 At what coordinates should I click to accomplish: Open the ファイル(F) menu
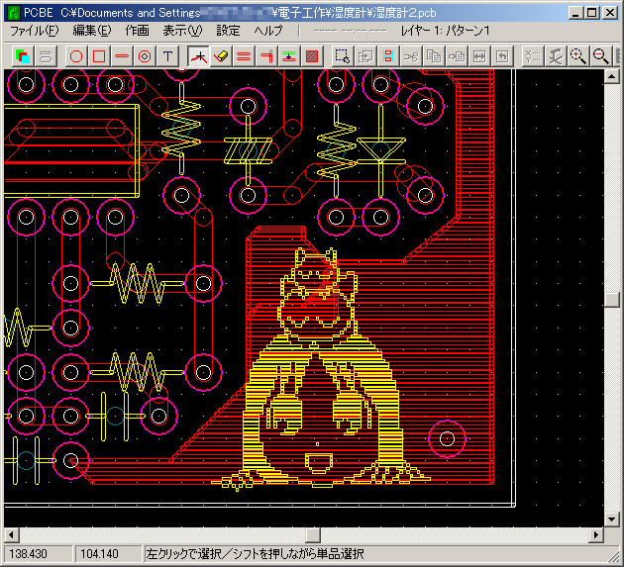(35, 31)
